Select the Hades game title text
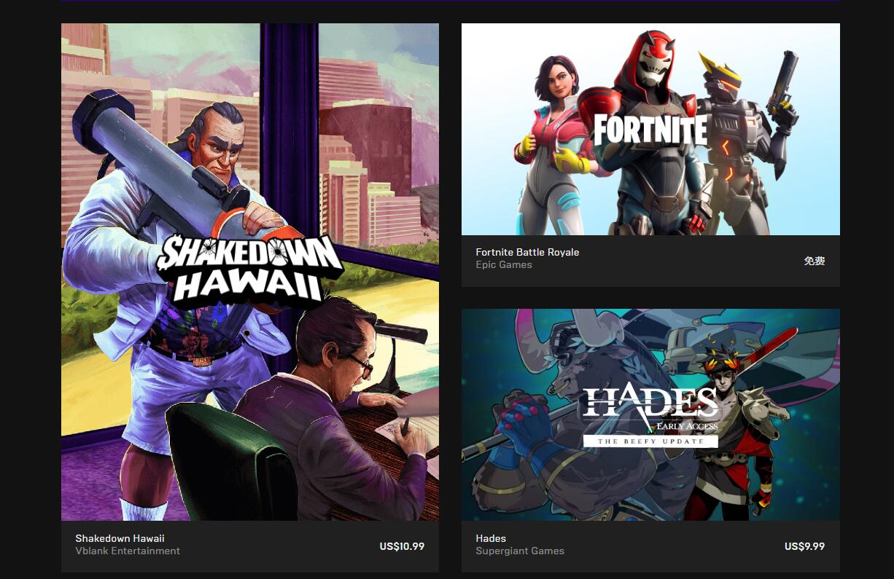Viewport: 894px width, 579px height. tap(491, 538)
